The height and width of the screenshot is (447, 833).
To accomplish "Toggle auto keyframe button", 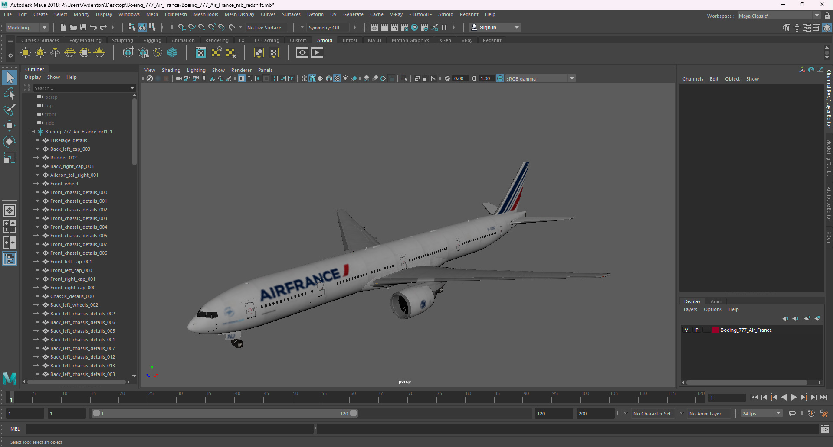I will (x=811, y=414).
